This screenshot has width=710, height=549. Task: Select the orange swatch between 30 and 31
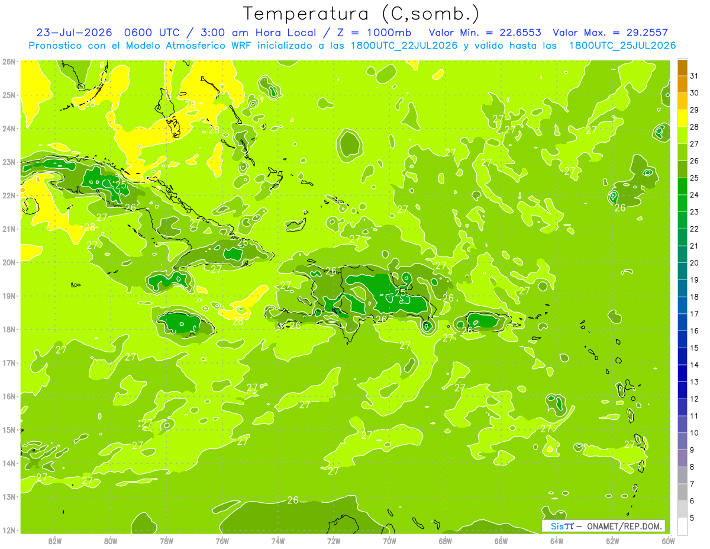tap(682, 85)
